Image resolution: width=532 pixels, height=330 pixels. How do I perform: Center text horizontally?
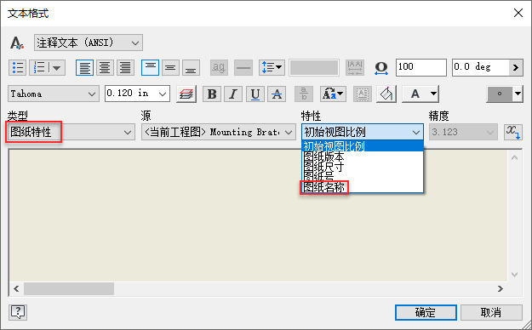(105, 67)
